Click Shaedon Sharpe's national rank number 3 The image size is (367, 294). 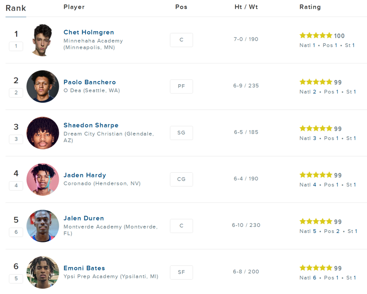click(x=315, y=138)
